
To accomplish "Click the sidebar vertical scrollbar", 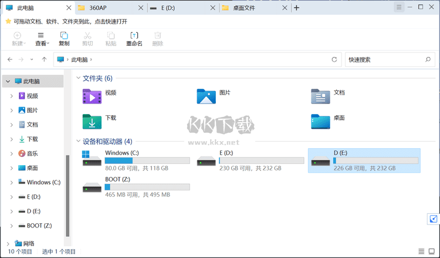I will click(x=67, y=196).
